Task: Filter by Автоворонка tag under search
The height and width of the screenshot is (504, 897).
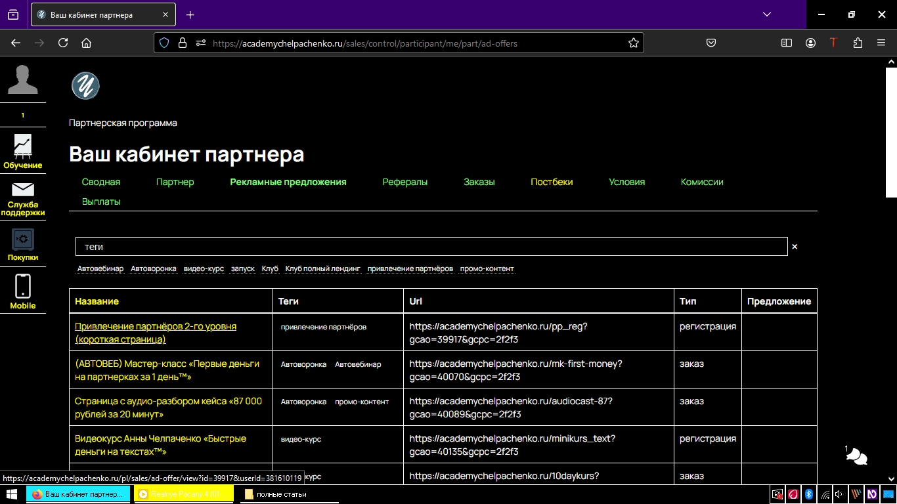Action: click(x=154, y=268)
